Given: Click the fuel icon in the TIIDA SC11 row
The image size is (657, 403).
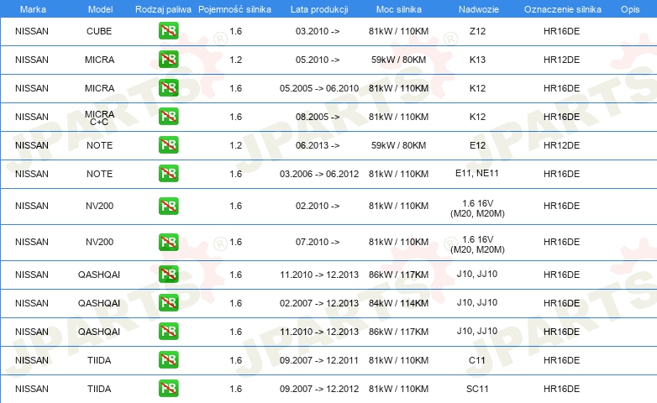Looking at the screenshot, I should click(168, 389).
